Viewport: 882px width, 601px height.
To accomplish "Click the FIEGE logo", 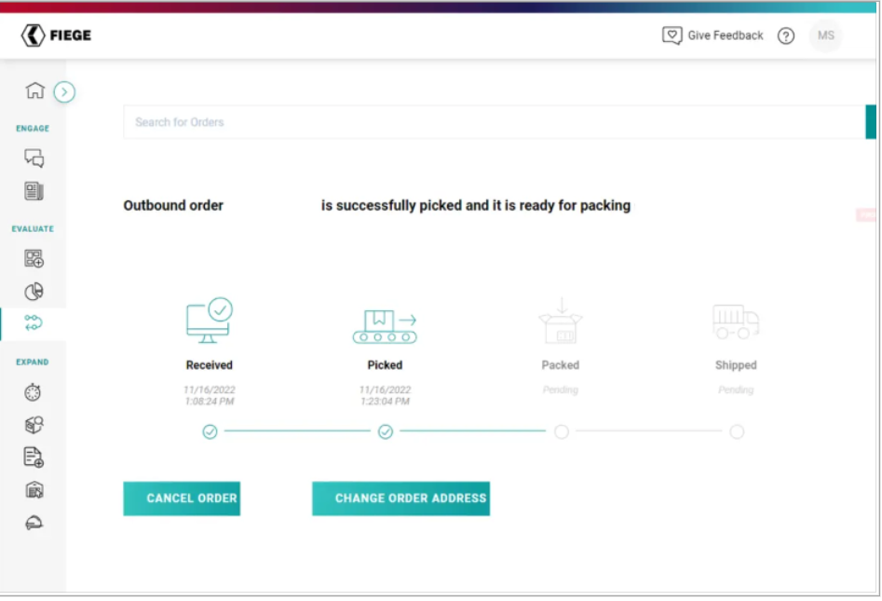I will [x=56, y=35].
